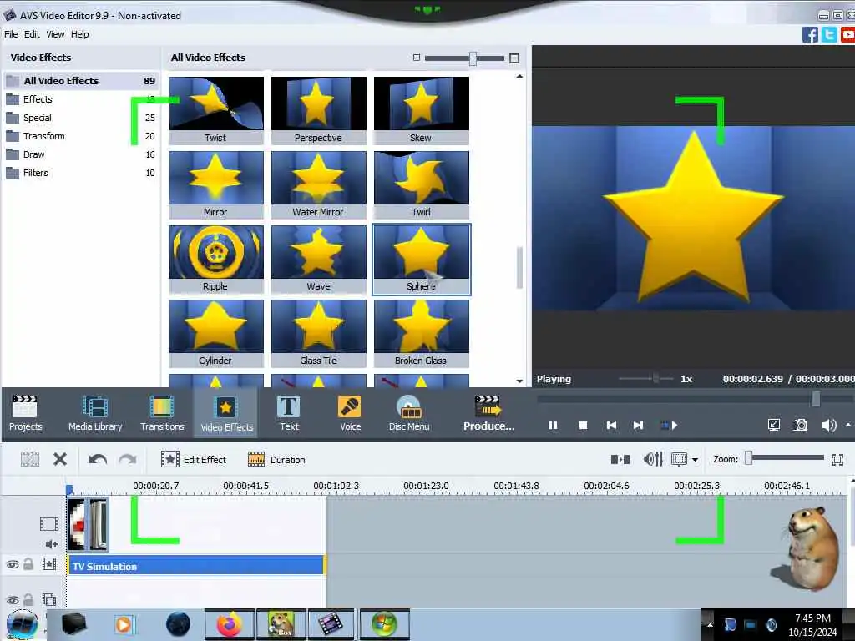Open the audio mixer icon

[x=653, y=460]
